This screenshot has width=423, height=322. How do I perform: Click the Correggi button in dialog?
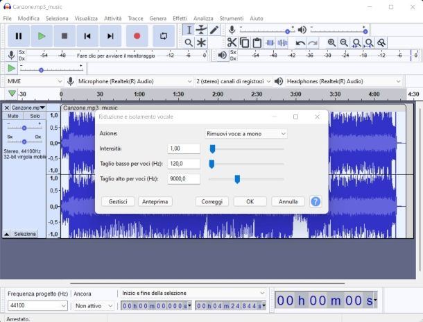tap(212, 202)
